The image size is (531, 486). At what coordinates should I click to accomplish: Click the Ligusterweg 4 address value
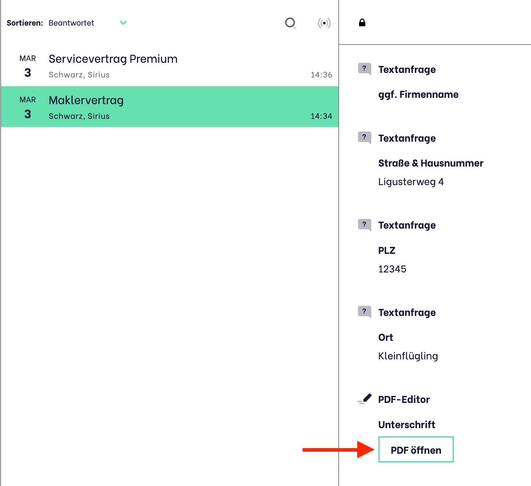[x=411, y=182]
